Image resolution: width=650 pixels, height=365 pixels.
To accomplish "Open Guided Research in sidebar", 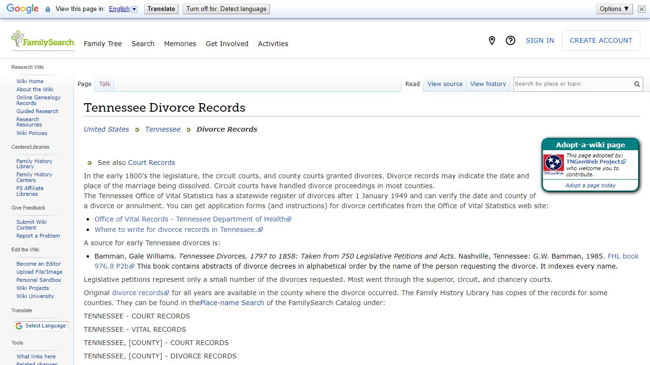I will tap(38, 111).
